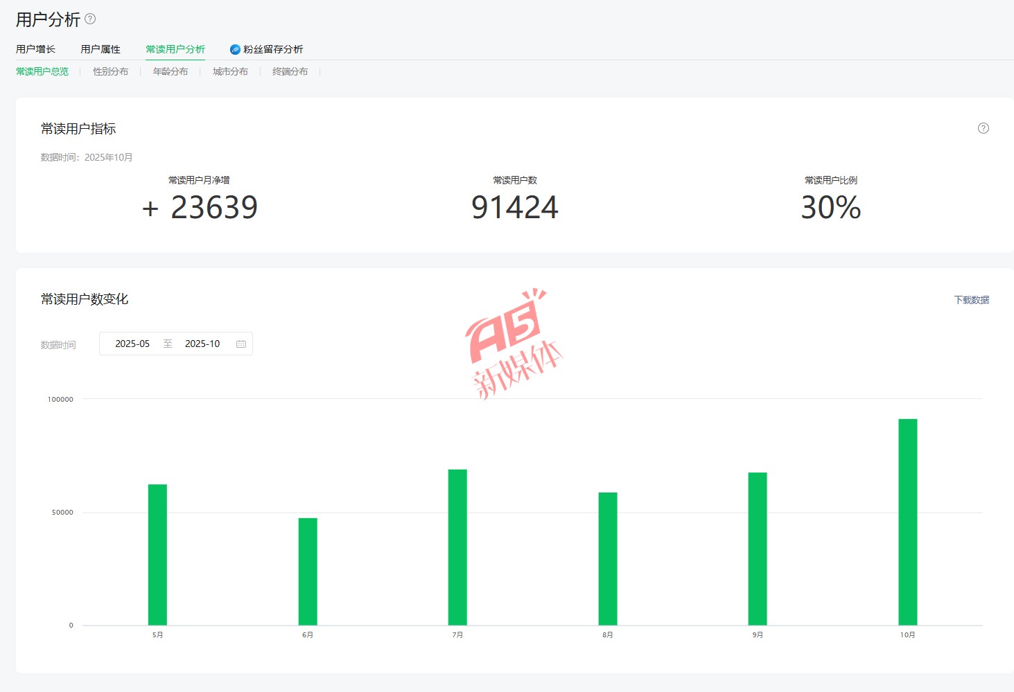This screenshot has height=692, width=1014.
Task: Show 终端分布 sub-tab
Action: pyautogui.click(x=290, y=71)
